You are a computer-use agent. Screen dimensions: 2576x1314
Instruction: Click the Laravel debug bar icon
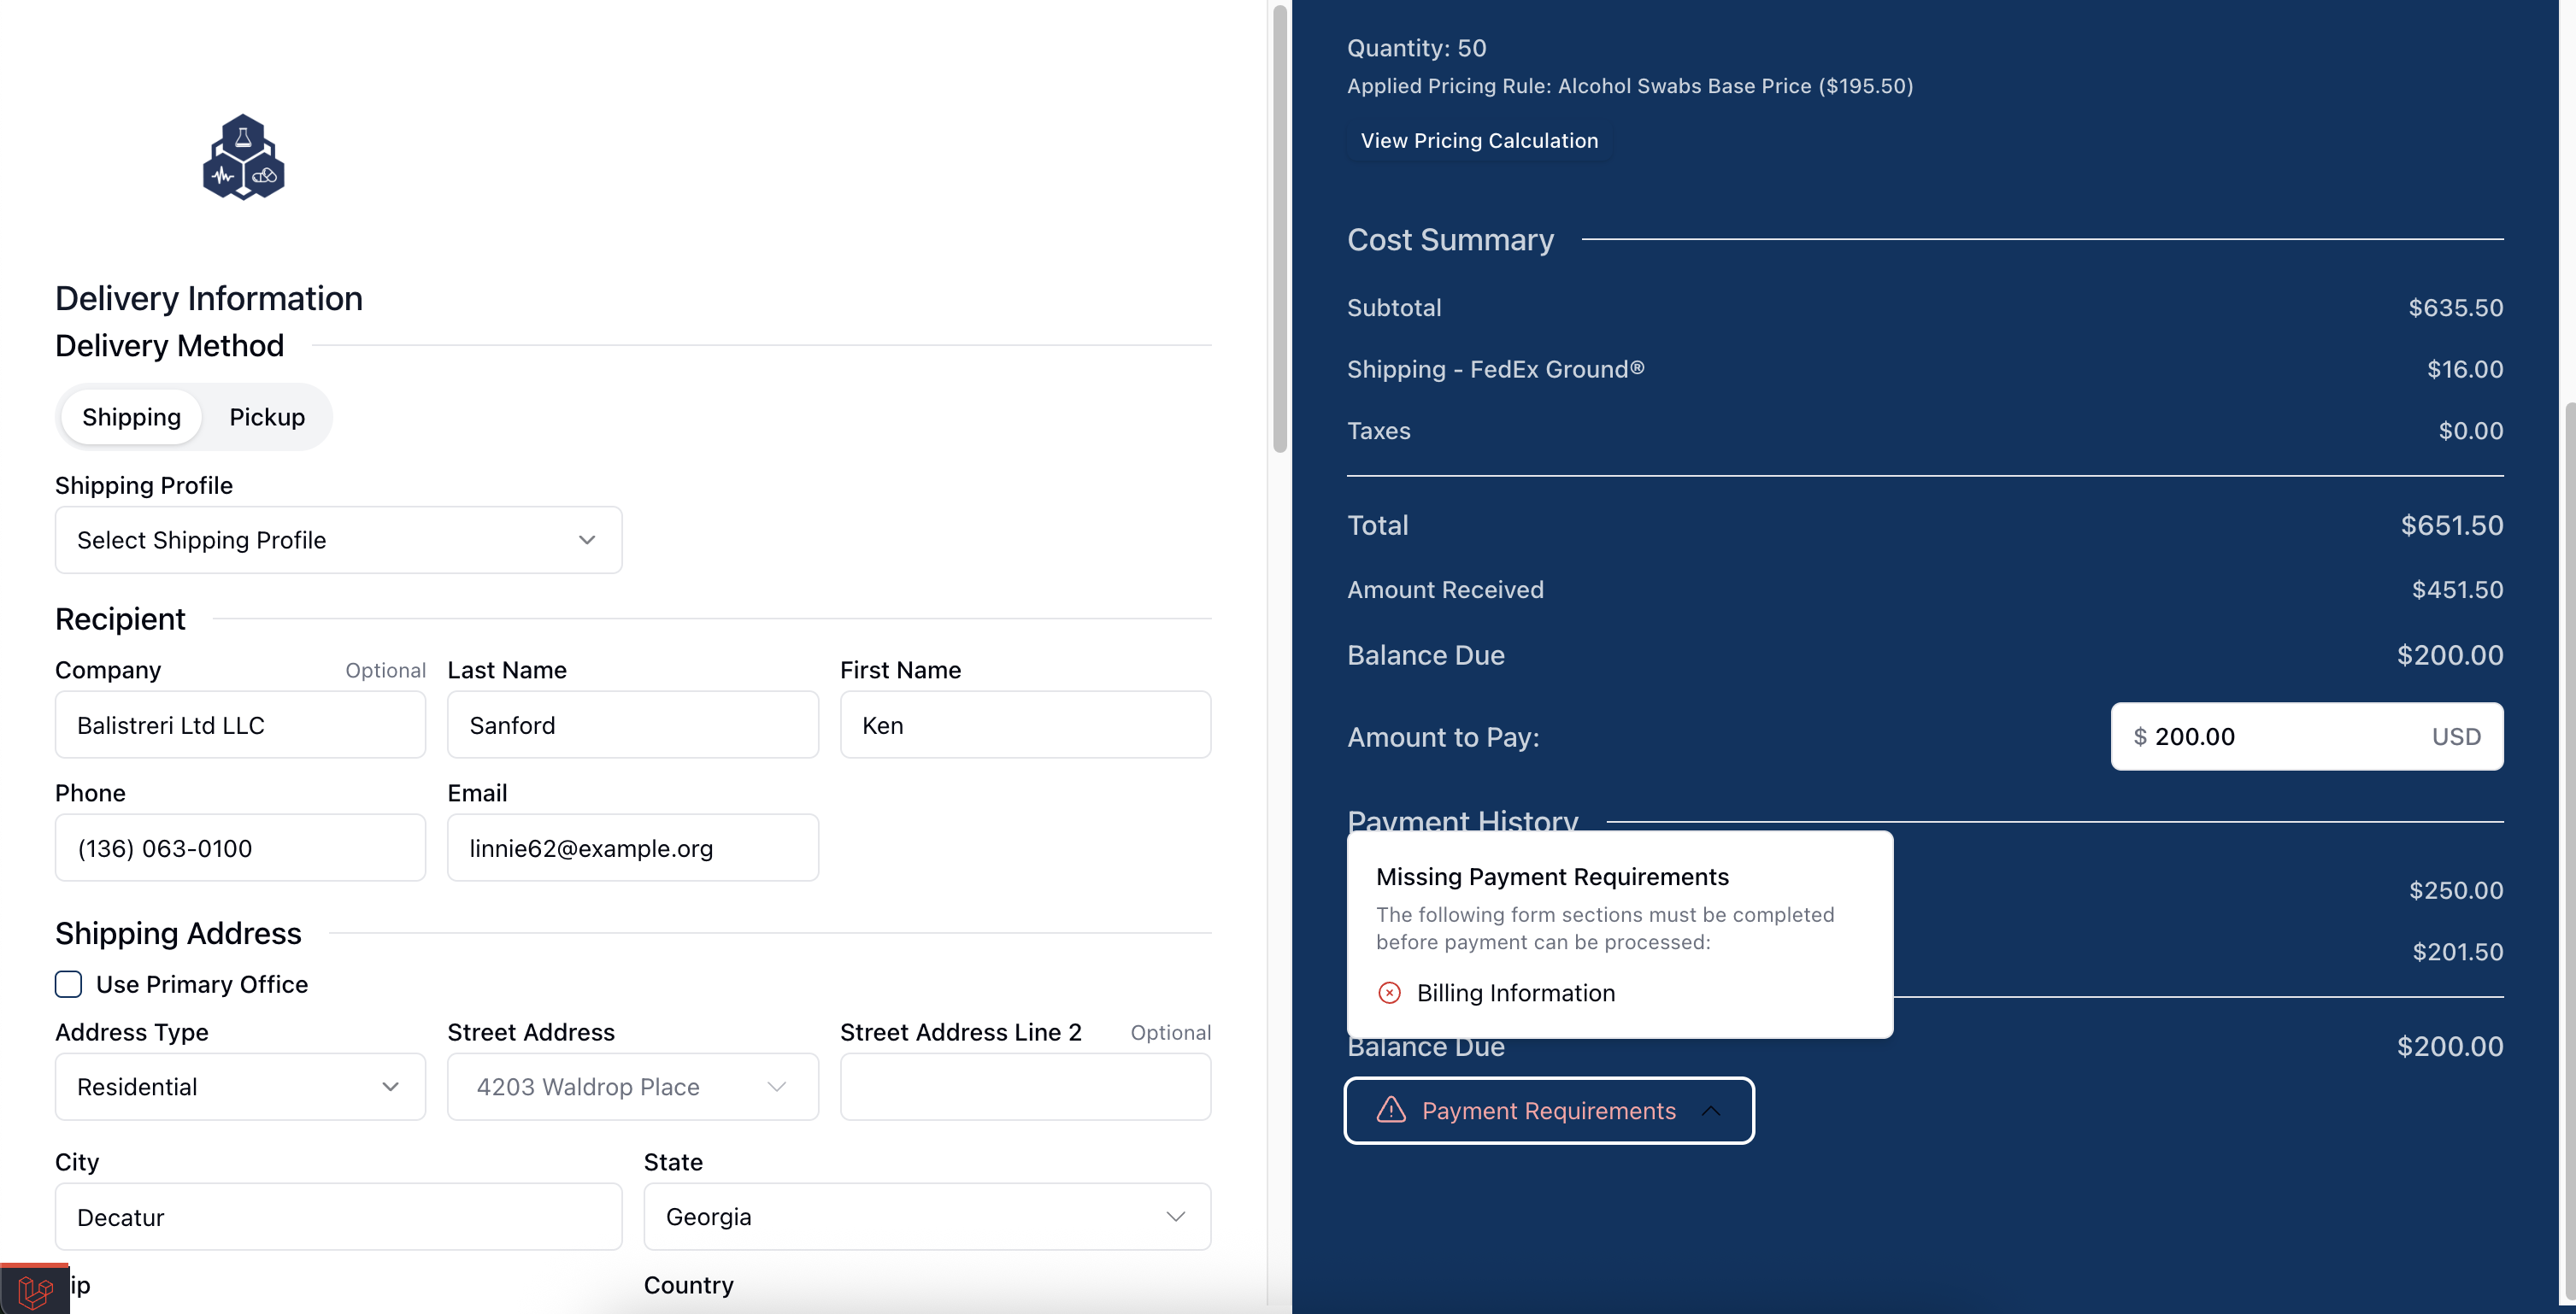[35, 1290]
